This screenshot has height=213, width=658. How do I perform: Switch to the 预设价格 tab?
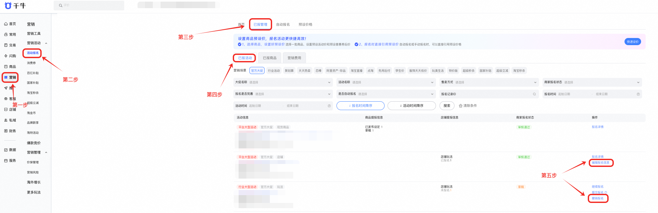305,25
